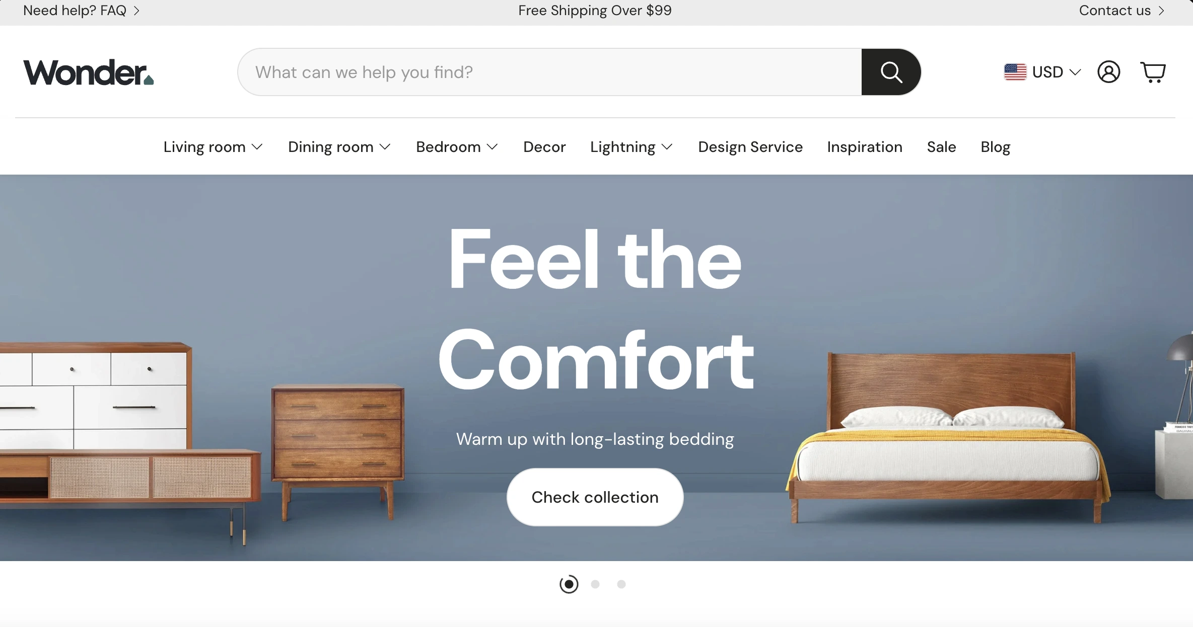
Task: Expand the Bedroom menu chevron
Action: (493, 147)
